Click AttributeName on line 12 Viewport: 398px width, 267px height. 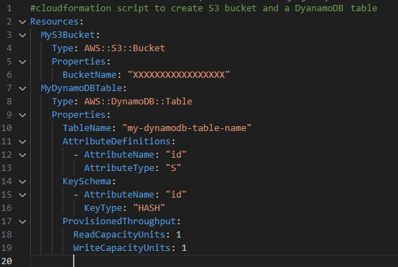point(119,155)
